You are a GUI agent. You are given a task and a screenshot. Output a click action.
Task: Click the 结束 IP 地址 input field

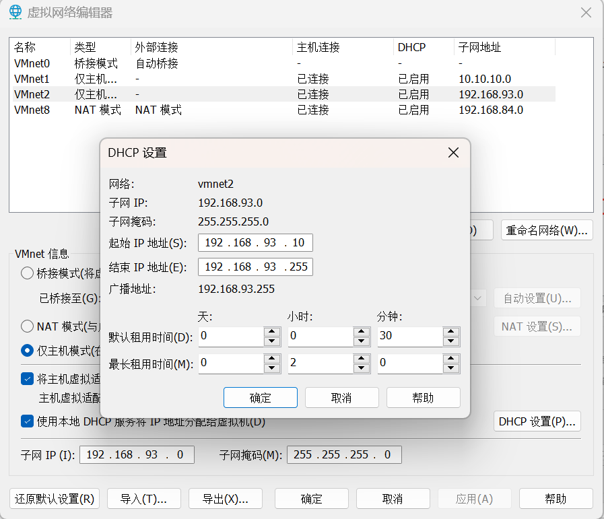coord(255,267)
